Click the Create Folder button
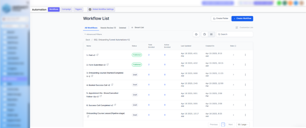This screenshot has height=128, width=306. pos(221,18)
